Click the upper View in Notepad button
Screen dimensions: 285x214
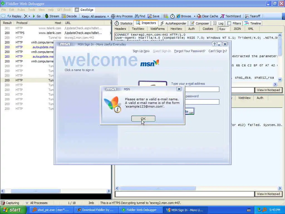pos(268,90)
